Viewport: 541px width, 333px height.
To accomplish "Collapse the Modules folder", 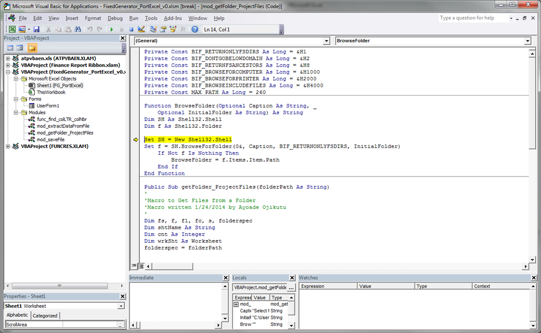I will pos(16,113).
